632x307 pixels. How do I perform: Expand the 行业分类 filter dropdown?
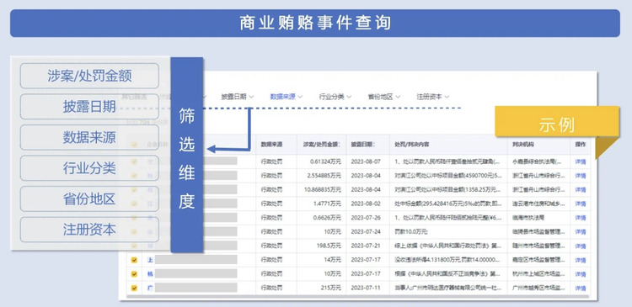coord(335,97)
